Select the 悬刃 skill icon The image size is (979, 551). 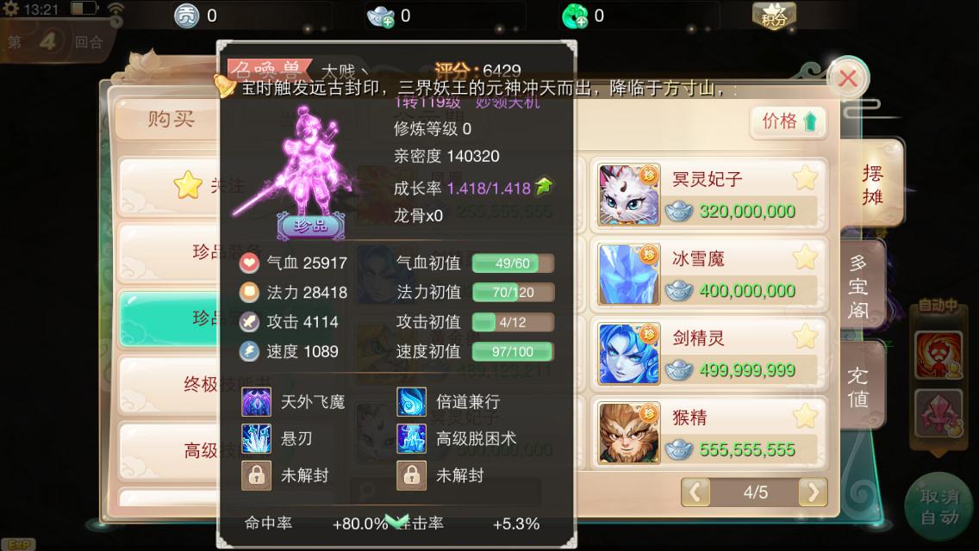(256, 439)
